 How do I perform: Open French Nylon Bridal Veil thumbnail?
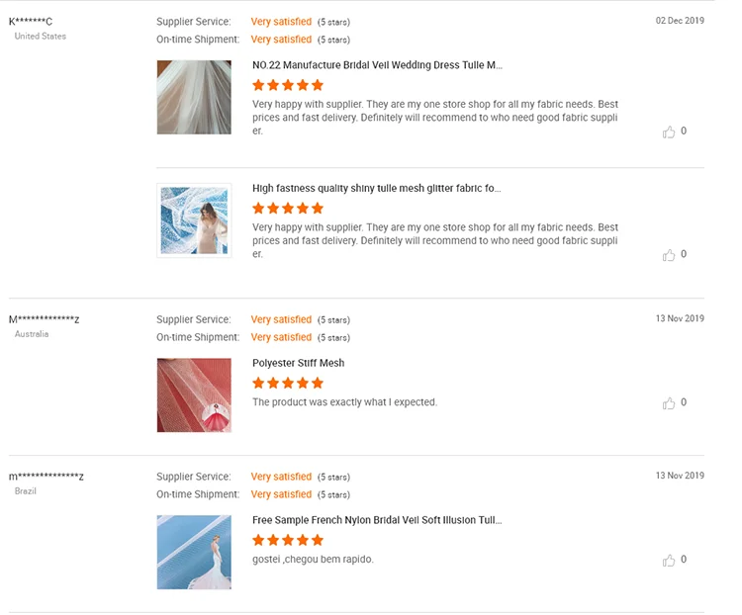pyautogui.click(x=194, y=552)
